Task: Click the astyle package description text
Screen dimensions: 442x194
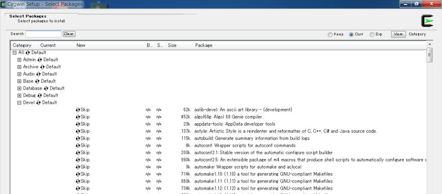Action: coord(286,131)
